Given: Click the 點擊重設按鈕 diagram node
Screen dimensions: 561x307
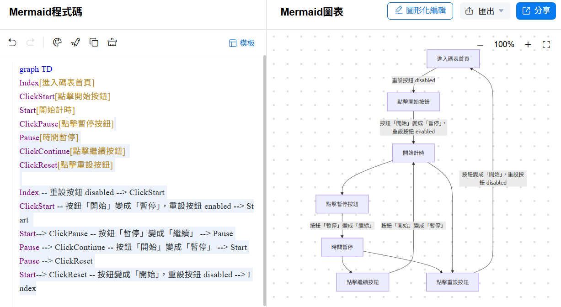Looking at the screenshot, I should 452,282.
